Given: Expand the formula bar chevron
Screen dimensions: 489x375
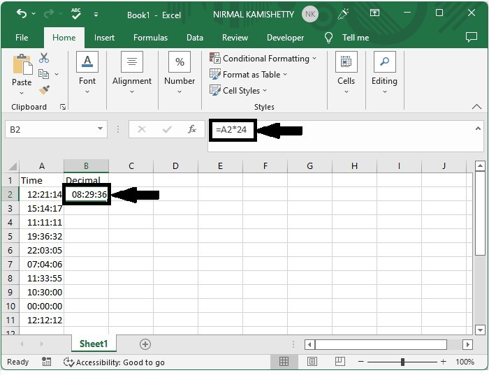Looking at the screenshot, I should (478, 128).
